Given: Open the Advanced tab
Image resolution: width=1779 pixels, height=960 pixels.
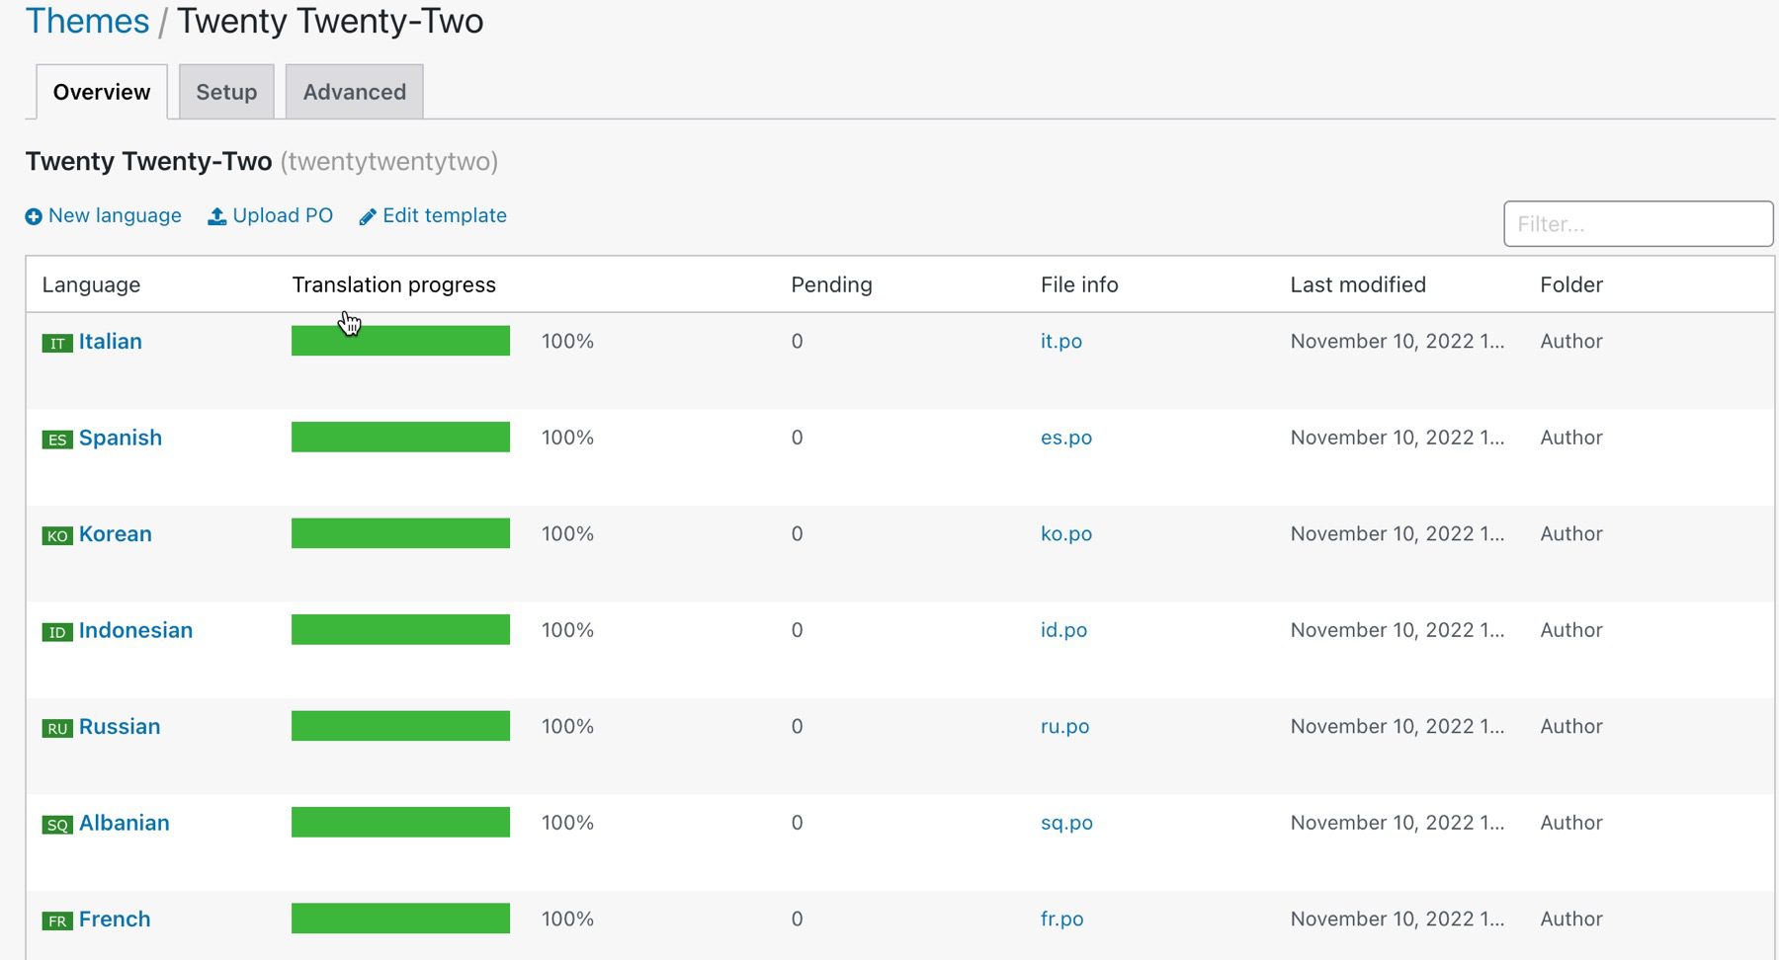Looking at the screenshot, I should 354,92.
